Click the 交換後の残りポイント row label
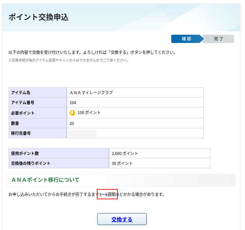245x230 pixels. 31,163
